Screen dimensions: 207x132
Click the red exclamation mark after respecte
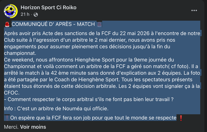pos(181,118)
